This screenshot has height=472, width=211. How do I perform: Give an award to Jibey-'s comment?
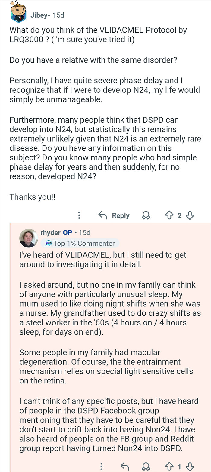[x=146, y=215]
